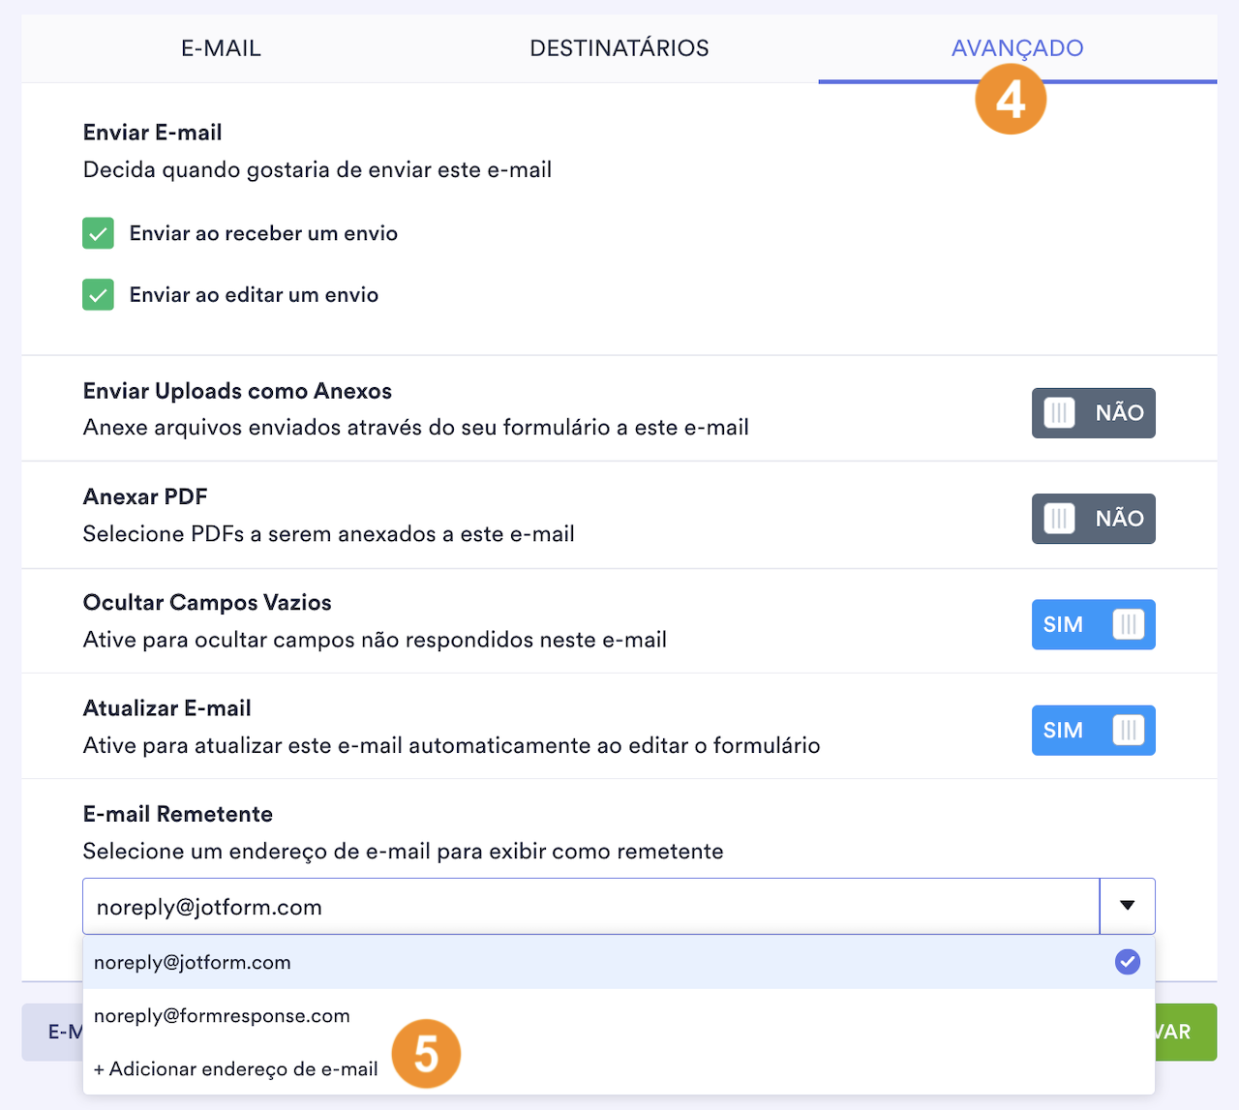Click the 'Enviar ao editar um envio' label text
1239x1110 pixels.
click(x=254, y=295)
